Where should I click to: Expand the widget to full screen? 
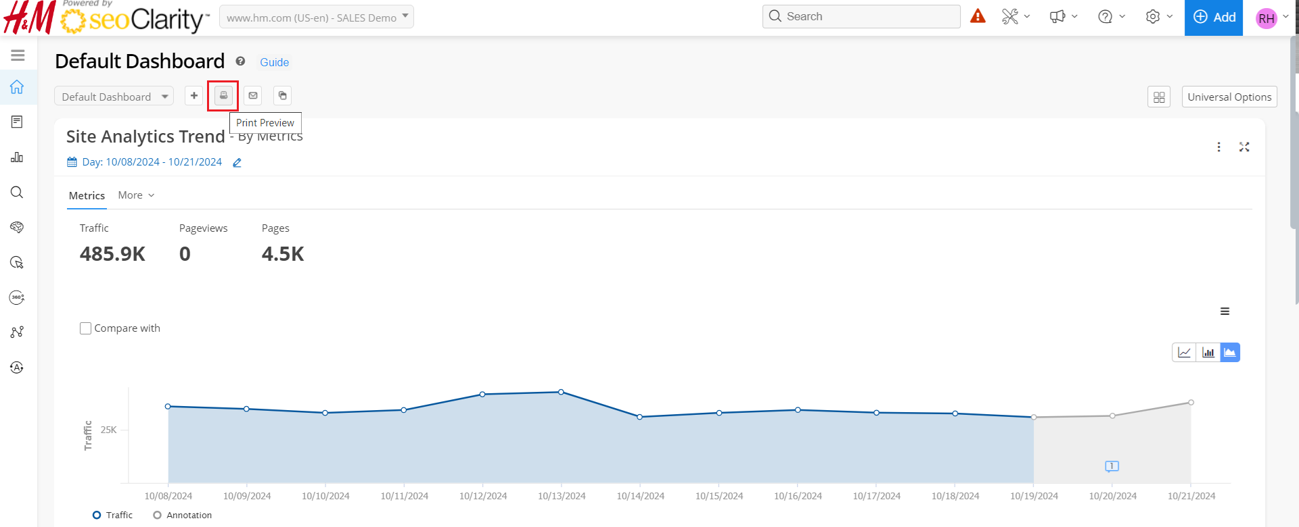pyautogui.click(x=1244, y=147)
